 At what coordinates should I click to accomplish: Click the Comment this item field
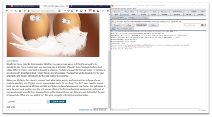(192, 25)
